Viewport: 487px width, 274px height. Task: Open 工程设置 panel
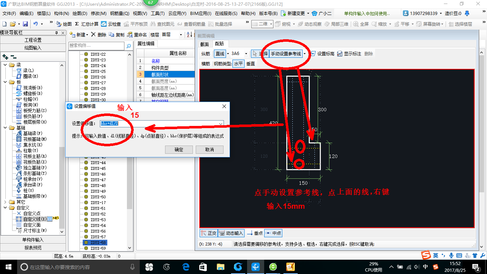(x=33, y=40)
